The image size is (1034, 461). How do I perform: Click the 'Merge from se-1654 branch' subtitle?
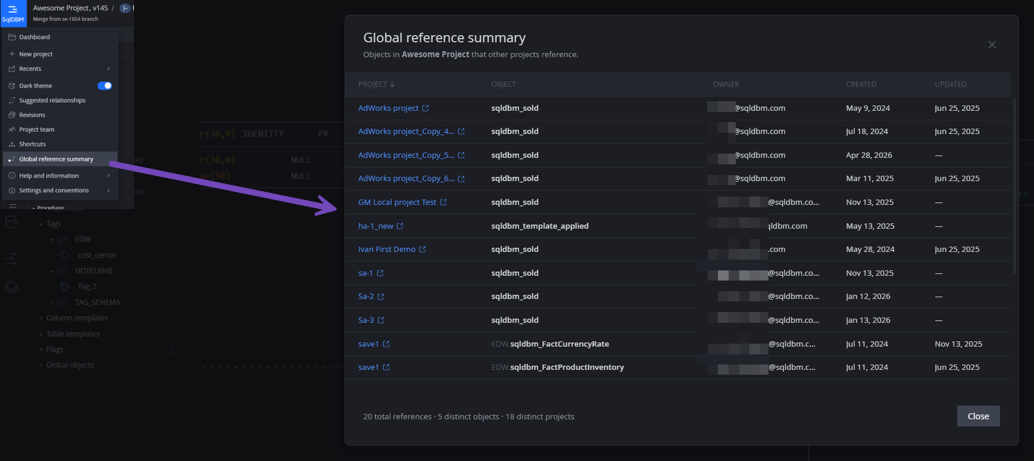65,19
